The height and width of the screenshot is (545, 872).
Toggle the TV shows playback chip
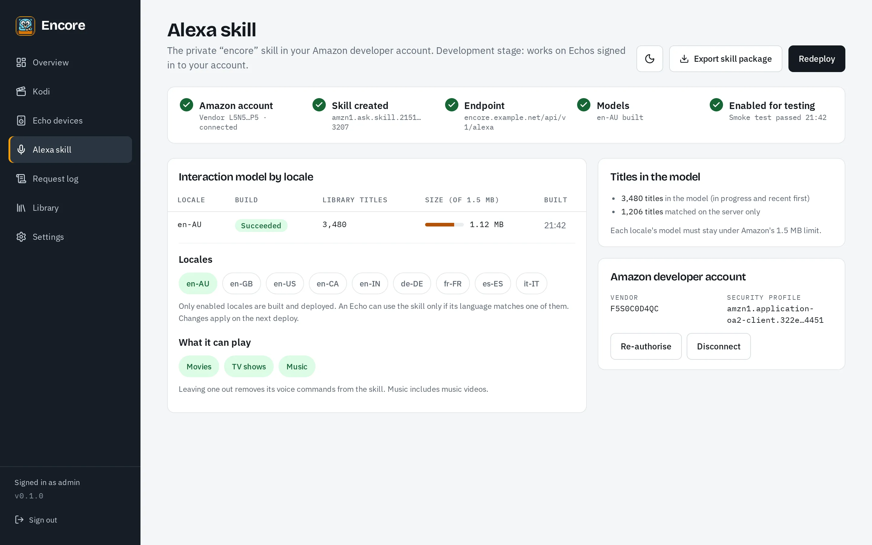(x=249, y=367)
